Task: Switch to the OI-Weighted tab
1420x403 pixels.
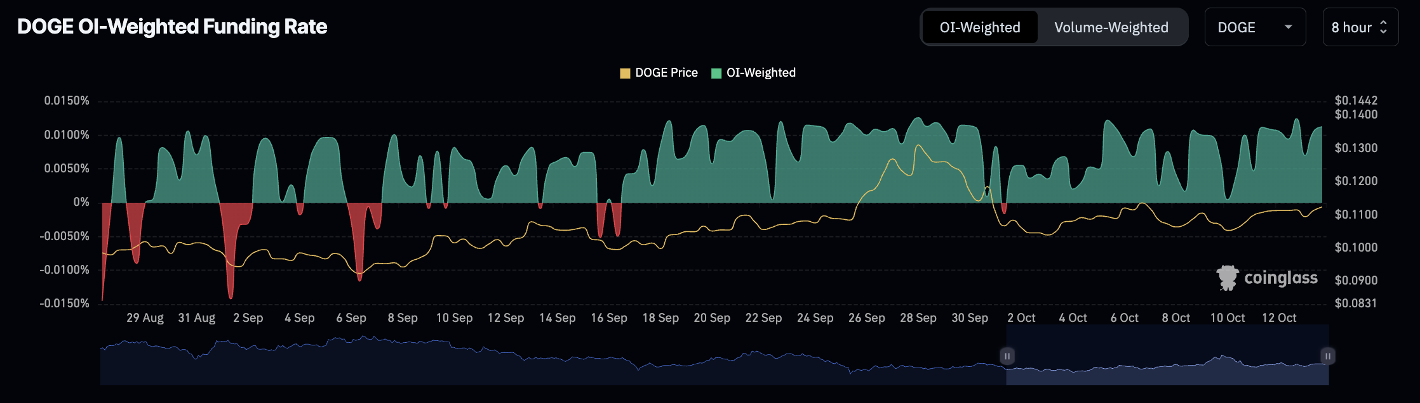Action: 980,27
